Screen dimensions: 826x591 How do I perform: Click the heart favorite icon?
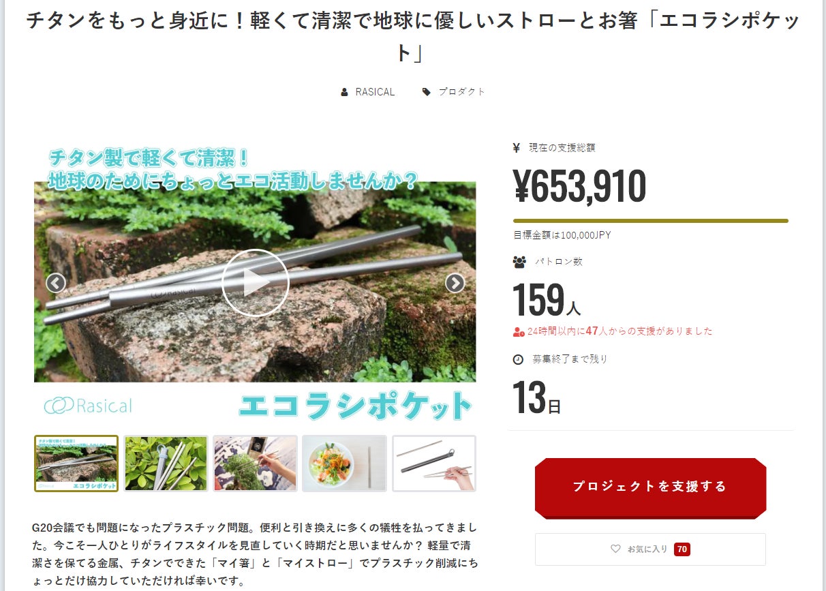[615, 549]
